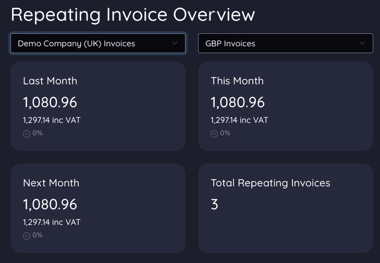Viewport: 380px width, 263px height.
Task: Click the Total Repeating Invoices heading
Action: [271, 183]
